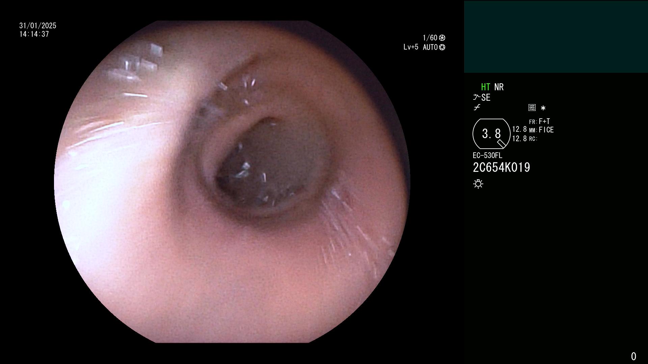Click the light source lamp icon
Viewport: 648px width, 364px height.
tap(478, 184)
